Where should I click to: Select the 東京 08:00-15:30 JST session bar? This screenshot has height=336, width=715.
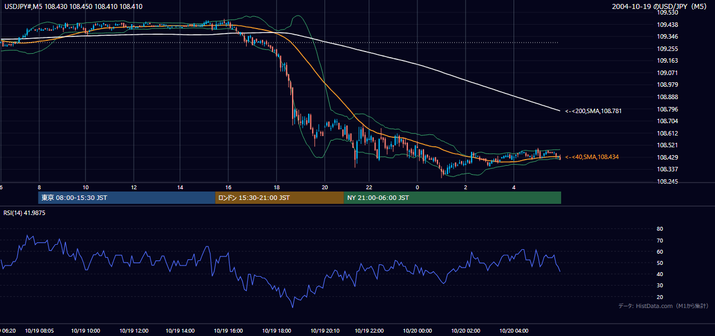coord(126,198)
